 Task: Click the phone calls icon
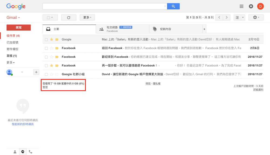31,152
